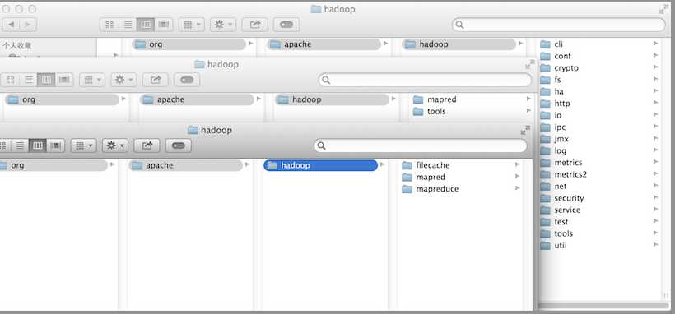Open the Arrange dropdown in rearmost window
675x314 pixels.
(x=192, y=25)
